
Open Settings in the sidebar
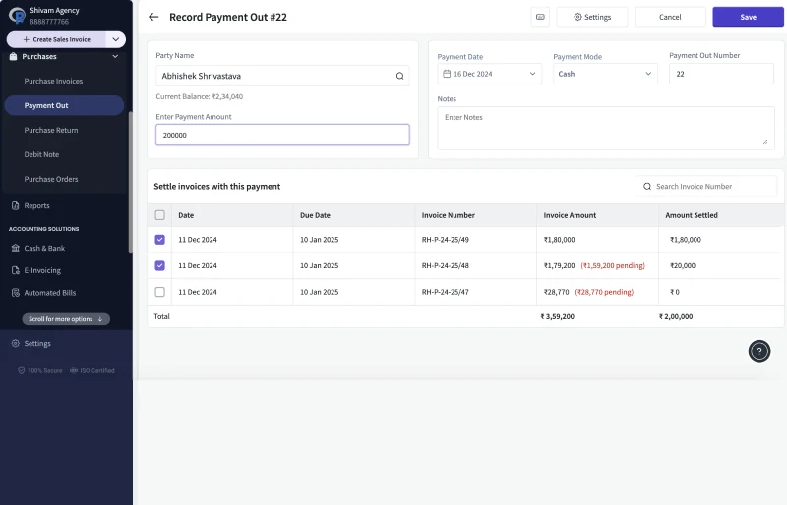click(37, 344)
